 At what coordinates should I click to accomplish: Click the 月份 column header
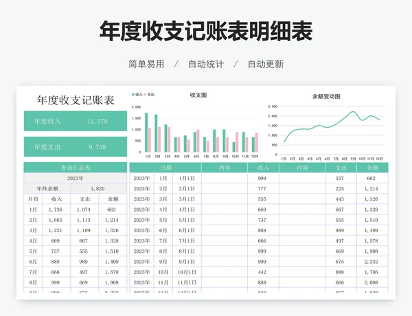coord(33,199)
